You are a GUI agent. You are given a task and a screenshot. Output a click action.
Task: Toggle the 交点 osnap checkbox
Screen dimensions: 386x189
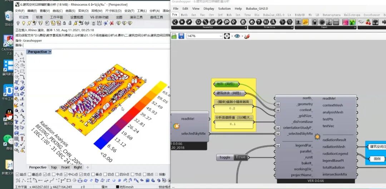(x=81, y=174)
